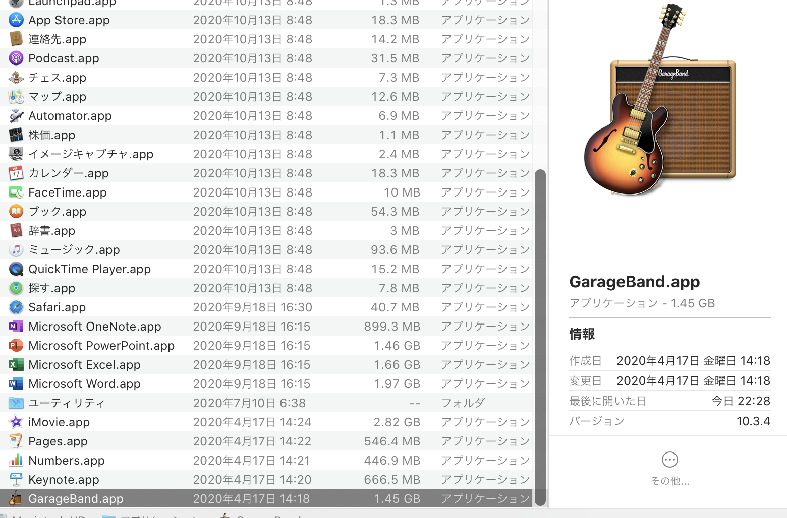Select the Microsoft Word icon

[16, 383]
